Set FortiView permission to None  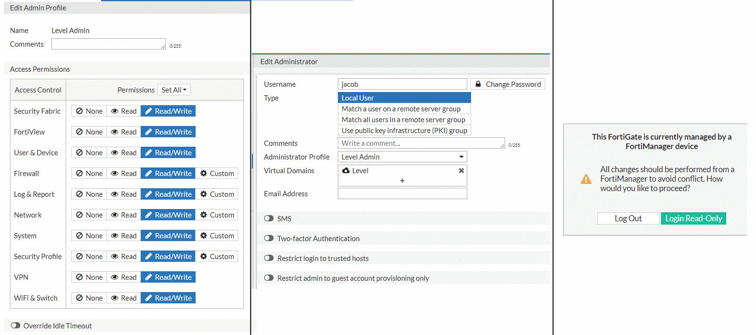(89, 132)
